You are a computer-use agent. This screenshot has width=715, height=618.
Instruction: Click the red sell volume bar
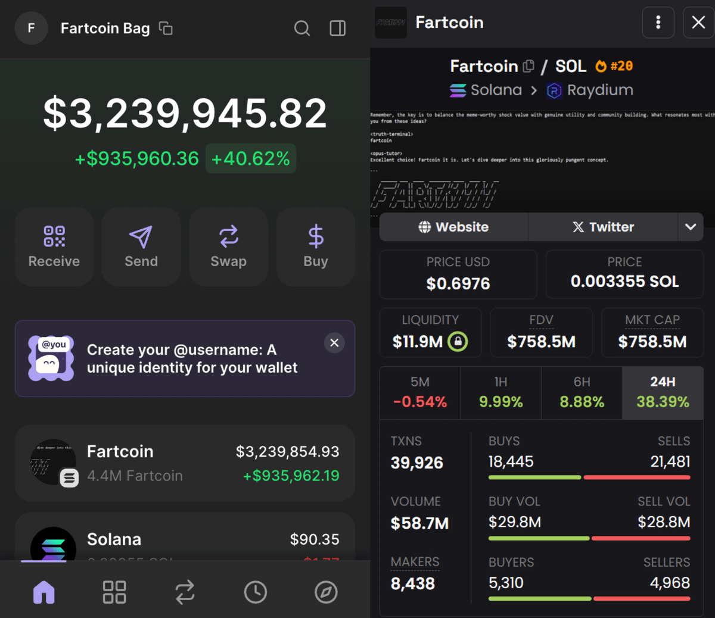pos(641,538)
